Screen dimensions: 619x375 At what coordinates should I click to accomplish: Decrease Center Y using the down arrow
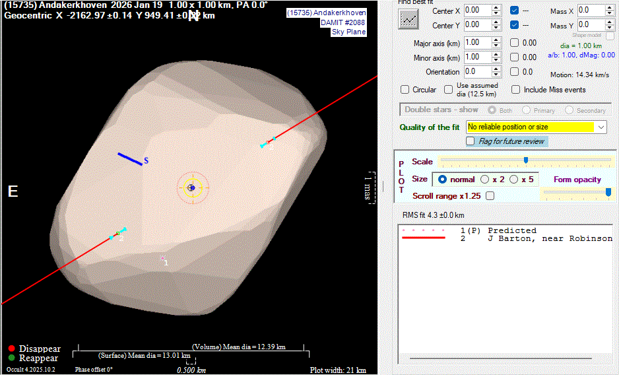click(496, 28)
